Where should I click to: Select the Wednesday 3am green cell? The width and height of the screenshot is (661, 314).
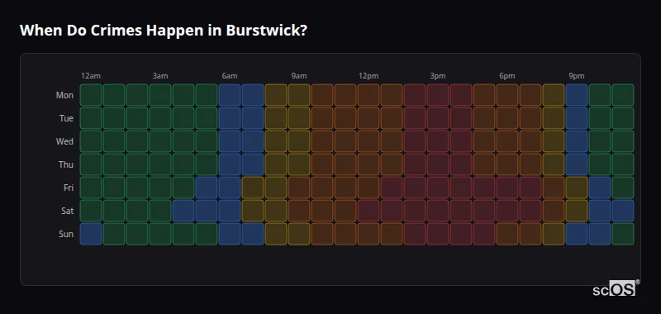point(160,141)
